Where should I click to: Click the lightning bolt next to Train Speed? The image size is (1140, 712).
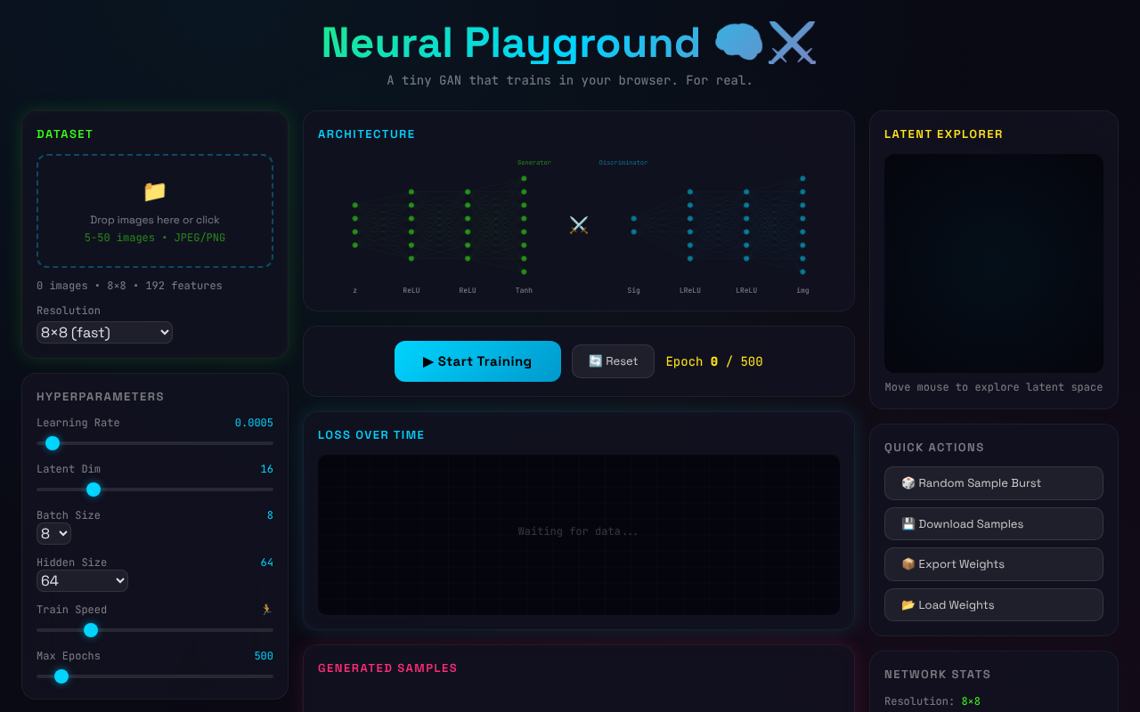click(265, 609)
